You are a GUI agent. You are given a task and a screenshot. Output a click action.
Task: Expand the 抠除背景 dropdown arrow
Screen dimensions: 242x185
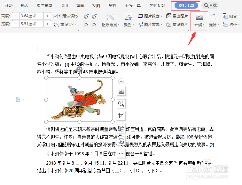119,25
